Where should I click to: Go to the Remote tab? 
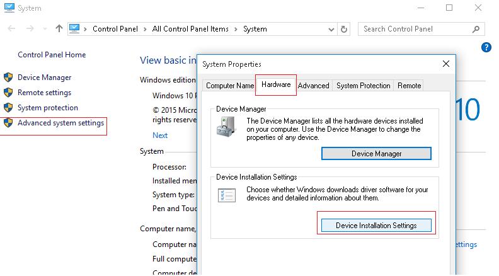pos(409,86)
